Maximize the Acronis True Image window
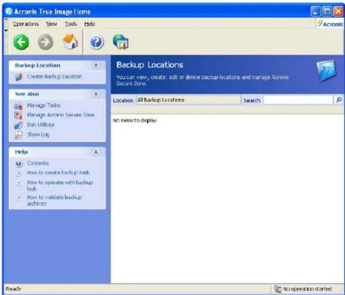 [x=327, y=11]
